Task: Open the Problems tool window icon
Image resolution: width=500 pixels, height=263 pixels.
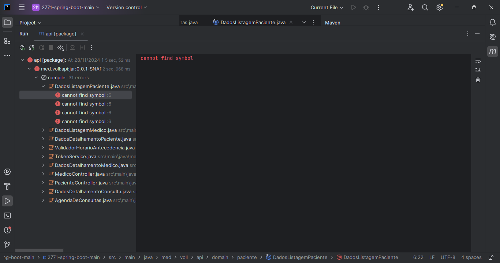Action: [7, 230]
